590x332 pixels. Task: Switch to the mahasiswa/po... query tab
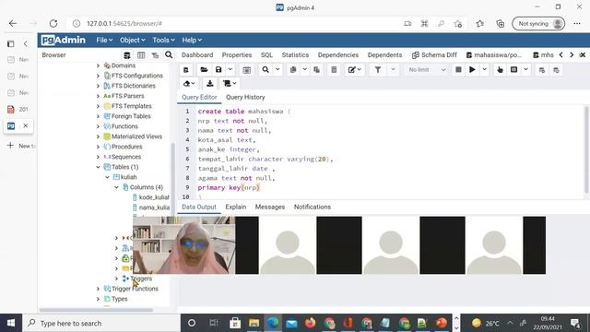tap(494, 55)
